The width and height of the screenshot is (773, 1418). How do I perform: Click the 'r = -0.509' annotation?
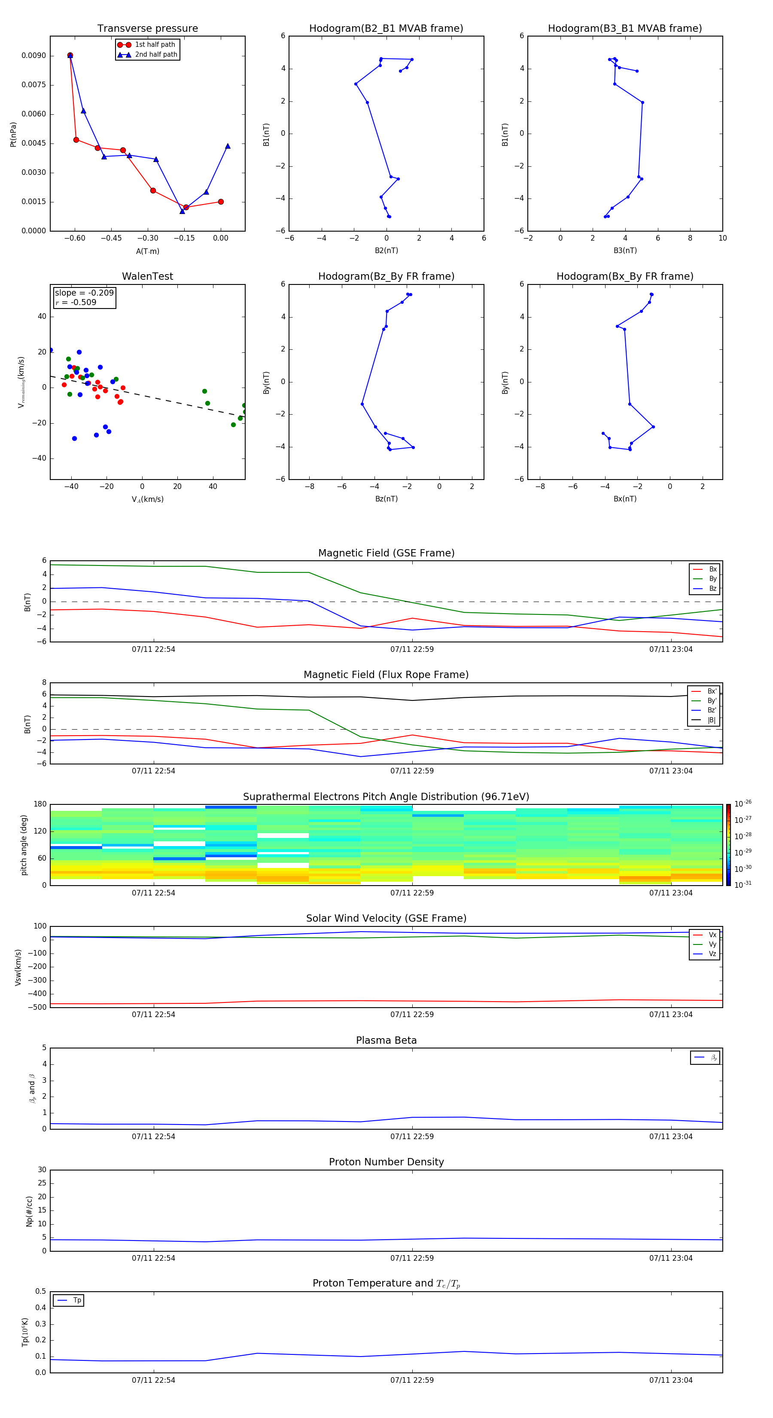pos(76,302)
